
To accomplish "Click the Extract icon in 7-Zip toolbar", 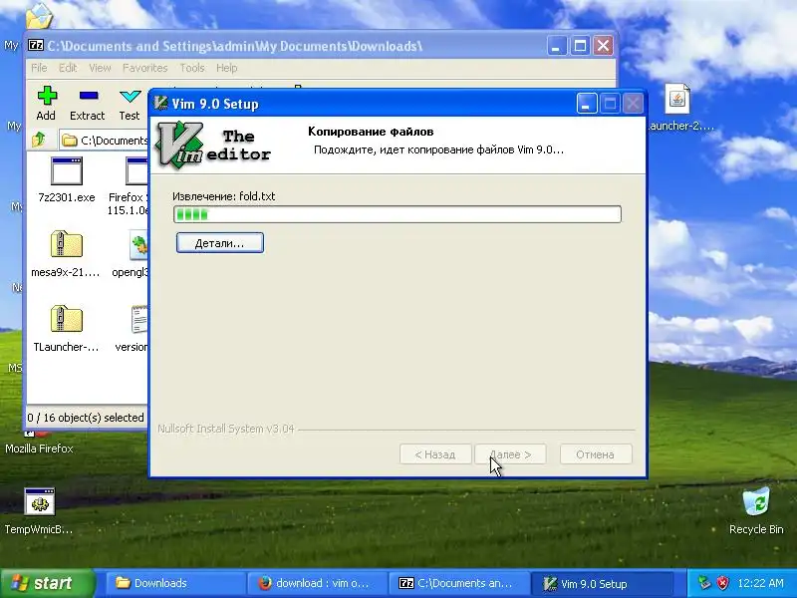I will 88,96.
